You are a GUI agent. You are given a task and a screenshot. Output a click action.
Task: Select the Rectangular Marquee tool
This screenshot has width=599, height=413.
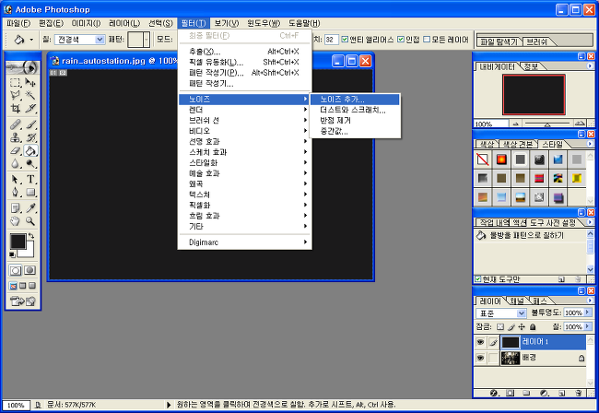point(16,83)
